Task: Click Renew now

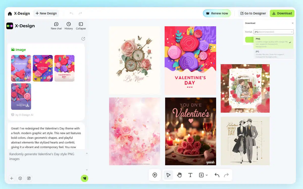Action: pos(217,13)
